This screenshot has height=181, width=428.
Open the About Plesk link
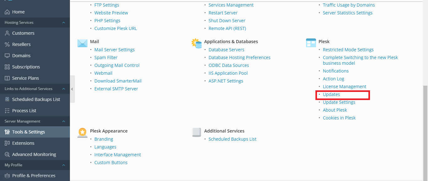[335, 110]
